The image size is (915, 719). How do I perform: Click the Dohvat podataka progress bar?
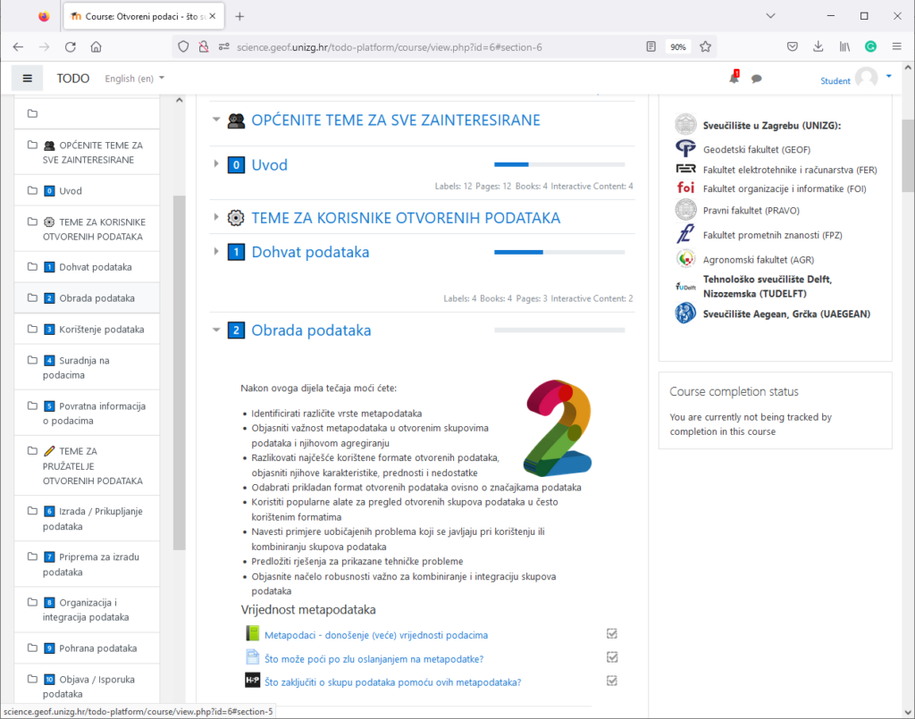558,252
